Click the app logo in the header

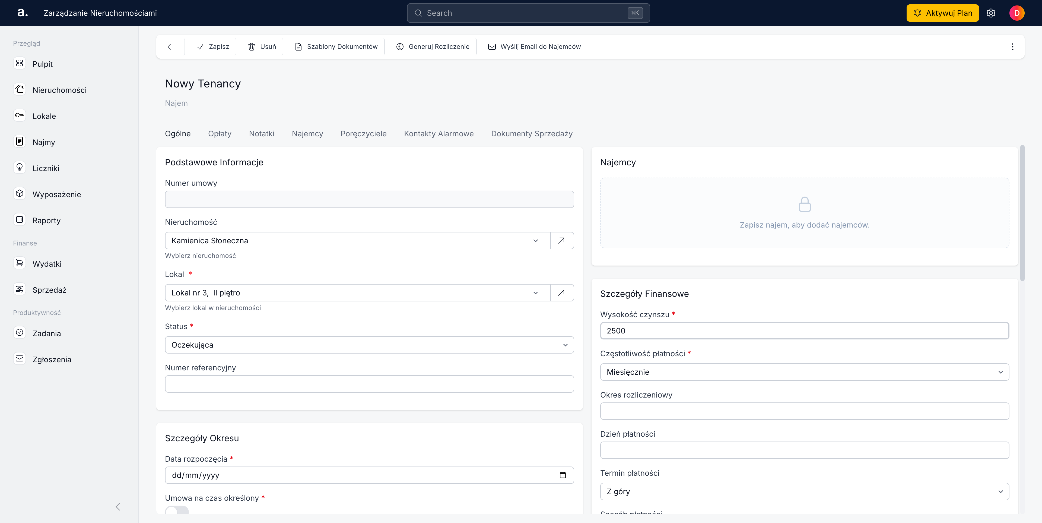click(22, 13)
